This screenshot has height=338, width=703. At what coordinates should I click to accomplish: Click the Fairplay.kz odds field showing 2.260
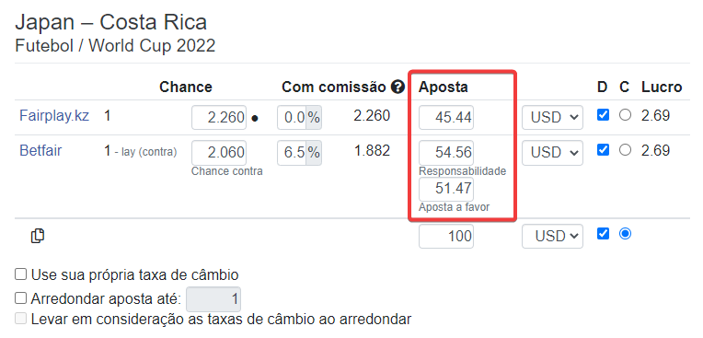point(219,118)
